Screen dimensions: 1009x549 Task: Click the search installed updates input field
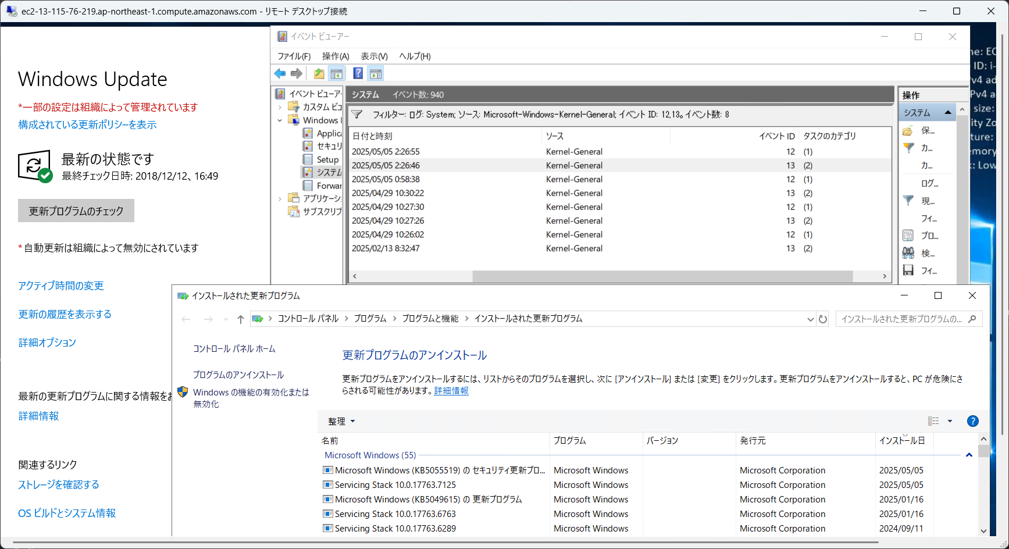[x=902, y=319]
